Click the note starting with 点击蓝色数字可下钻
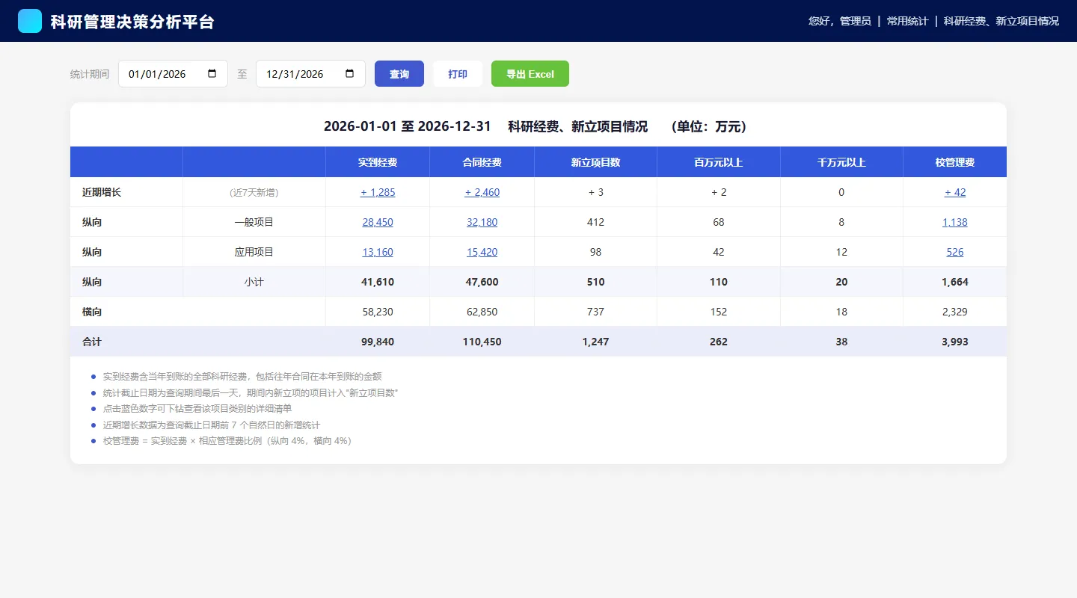This screenshot has height=598, width=1077. tap(197, 409)
